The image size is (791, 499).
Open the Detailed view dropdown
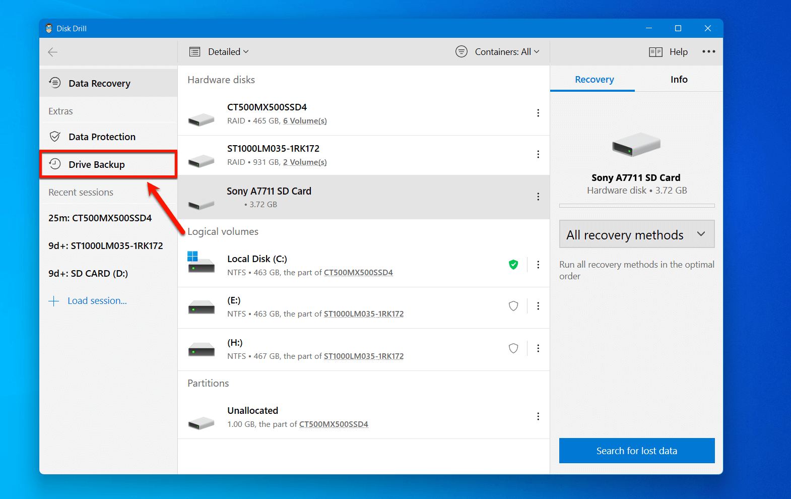click(x=228, y=52)
